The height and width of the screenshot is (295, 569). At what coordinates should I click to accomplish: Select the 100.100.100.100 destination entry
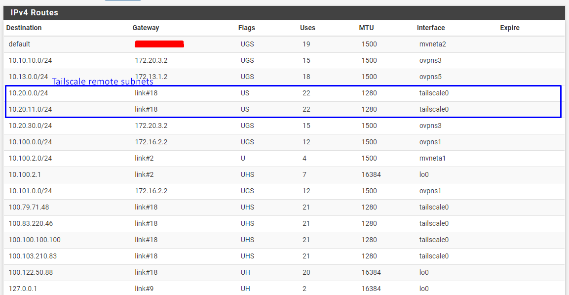tap(35, 240)
